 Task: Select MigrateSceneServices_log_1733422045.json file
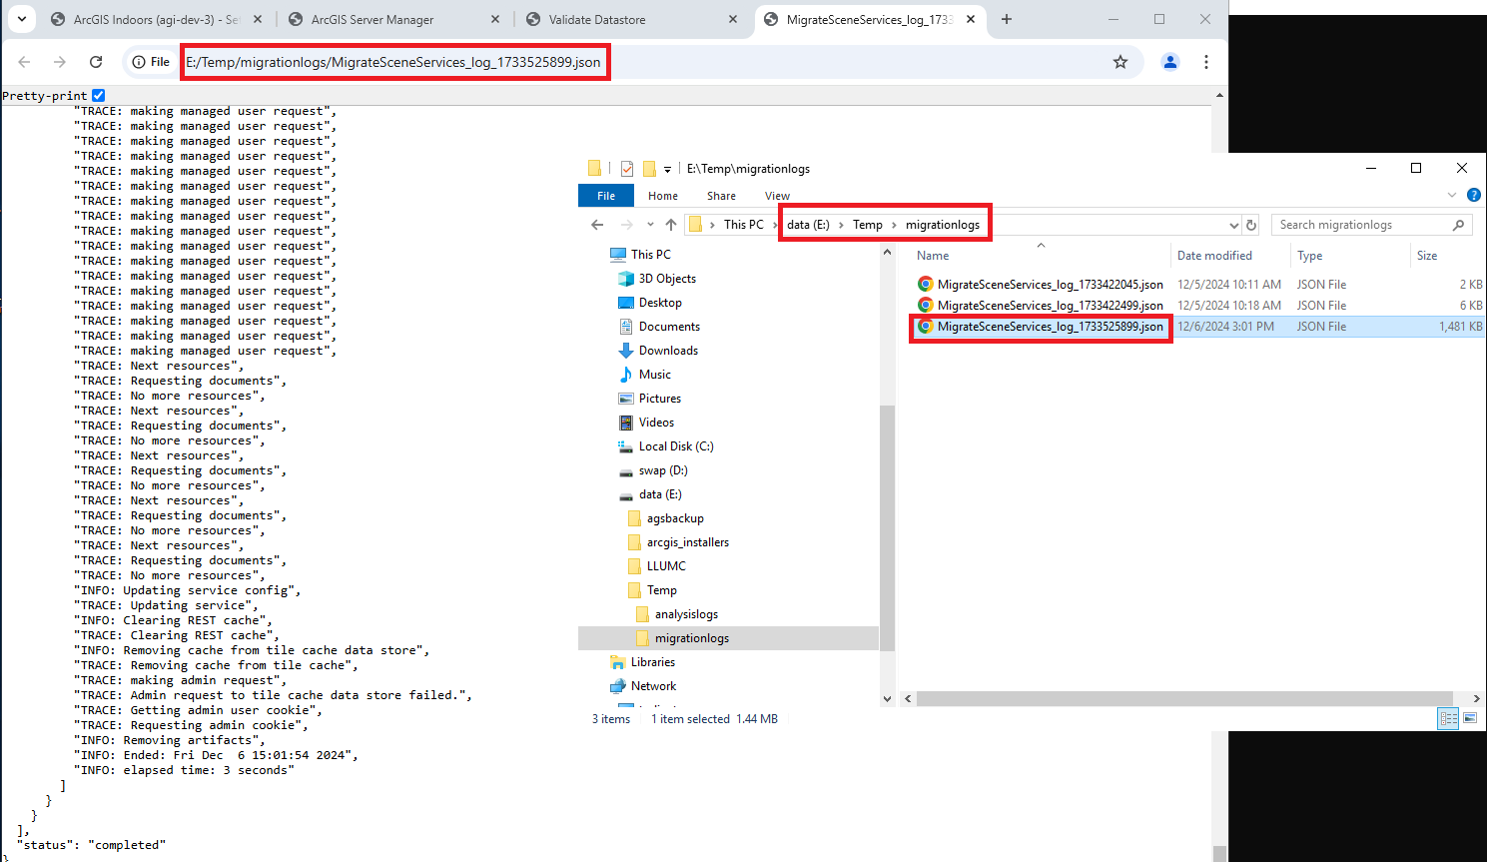[1050, 285]
